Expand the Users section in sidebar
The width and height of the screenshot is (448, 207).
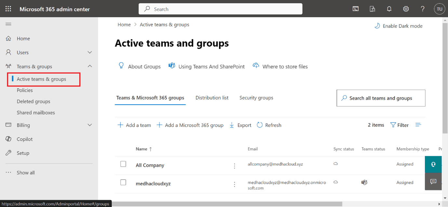[x=90, y=52]
